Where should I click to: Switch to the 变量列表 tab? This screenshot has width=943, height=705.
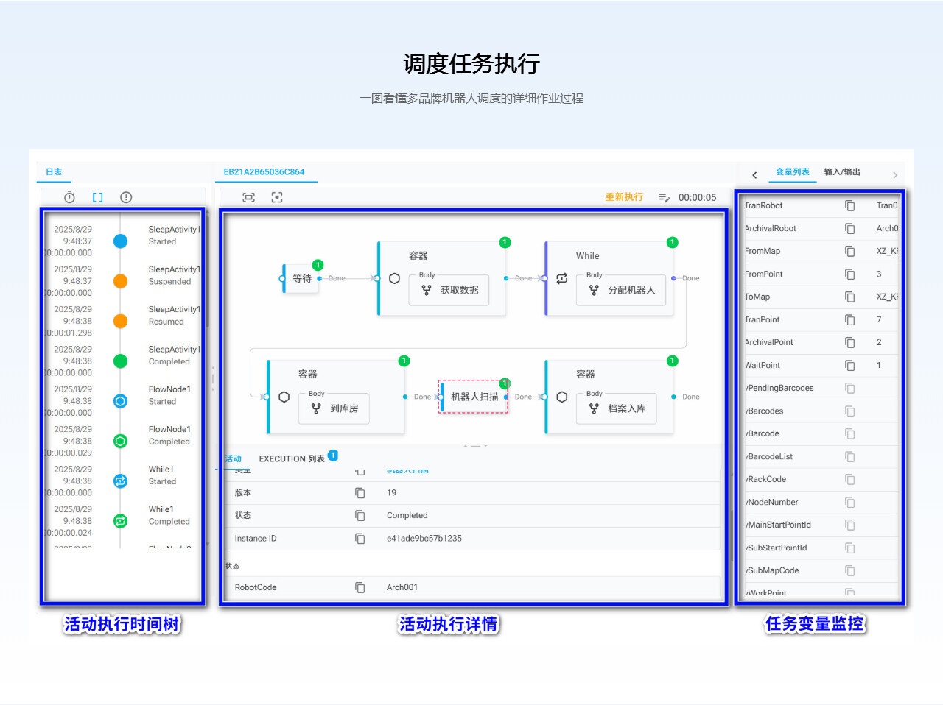coord(793,171)
